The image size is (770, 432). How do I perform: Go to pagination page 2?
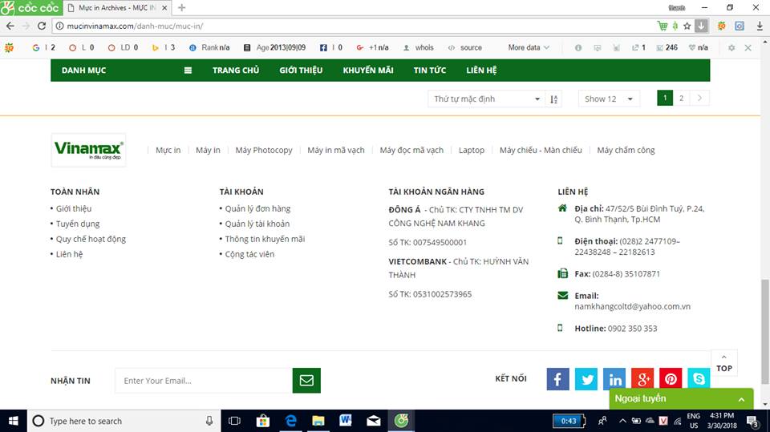(x=682, y=99)
